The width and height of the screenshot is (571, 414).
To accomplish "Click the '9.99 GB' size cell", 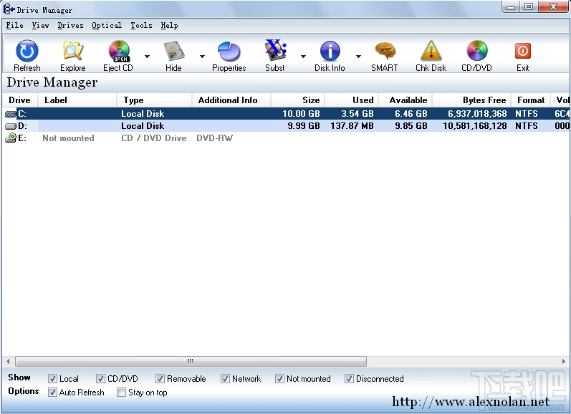I will [304, 126].
